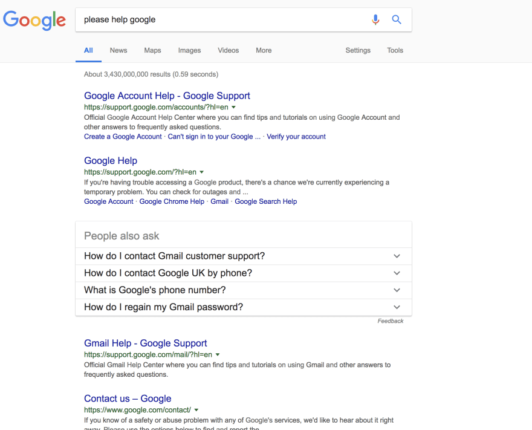Expand "How do I contact Google UK by phone?"
This screenshot has height=430, width=532.
(244, 273)
